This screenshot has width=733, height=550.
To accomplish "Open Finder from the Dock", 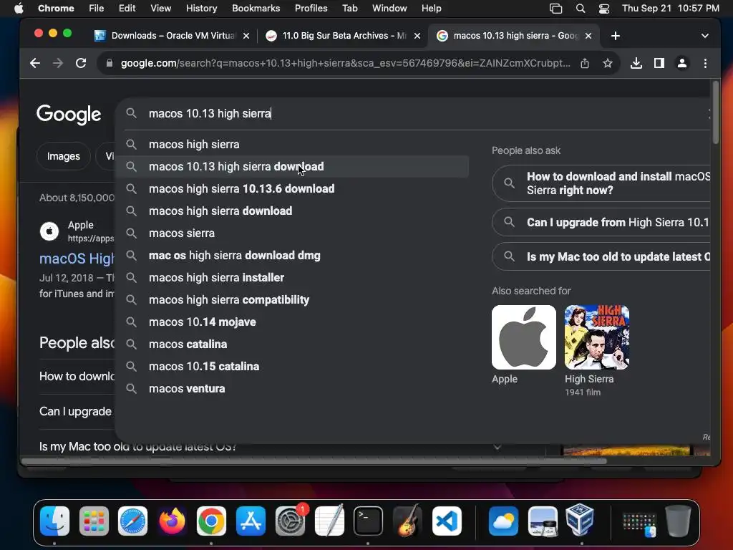I will pos(54,521).
